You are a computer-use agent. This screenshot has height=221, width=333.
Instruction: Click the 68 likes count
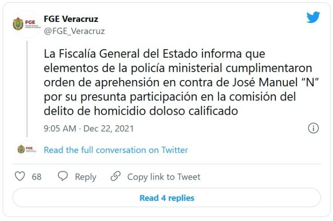coord(37,177)
